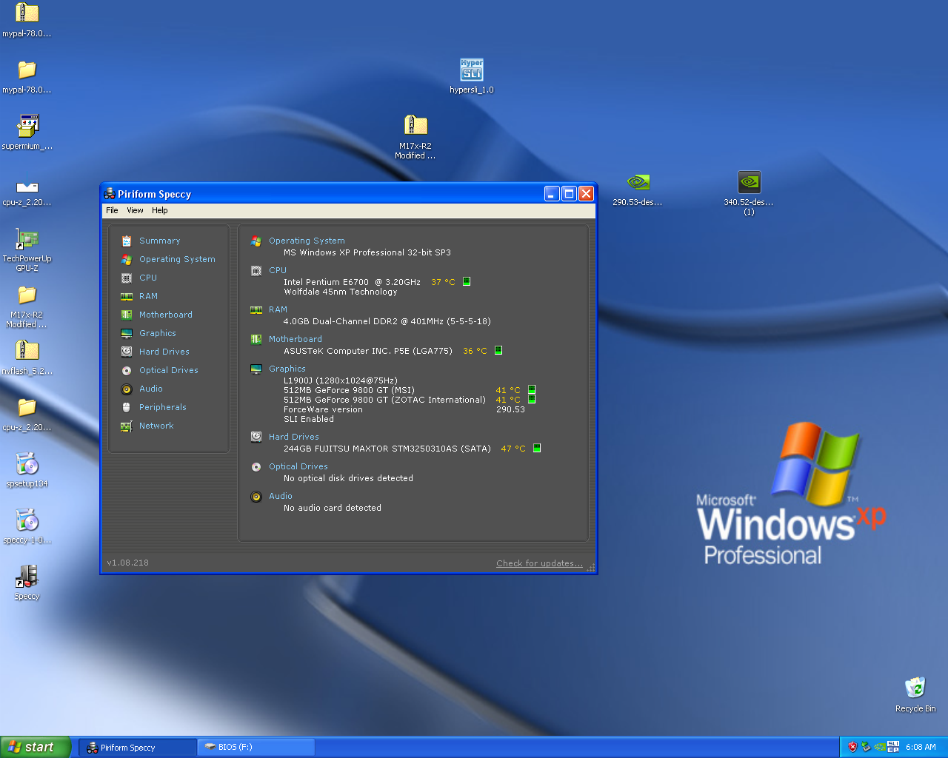Open the Summary section in Speccy sidebar
Viewport: 948px width, 758px height.
pyautogui.click(x=159, y=241)
